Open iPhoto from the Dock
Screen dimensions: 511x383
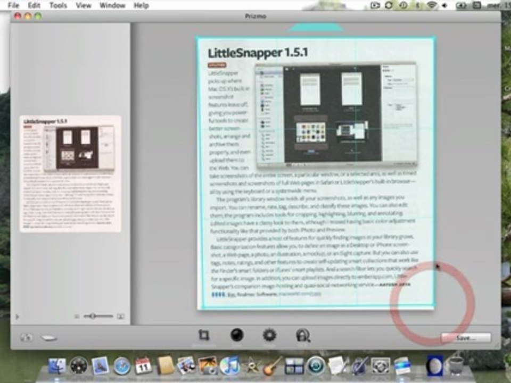(208, 366)
